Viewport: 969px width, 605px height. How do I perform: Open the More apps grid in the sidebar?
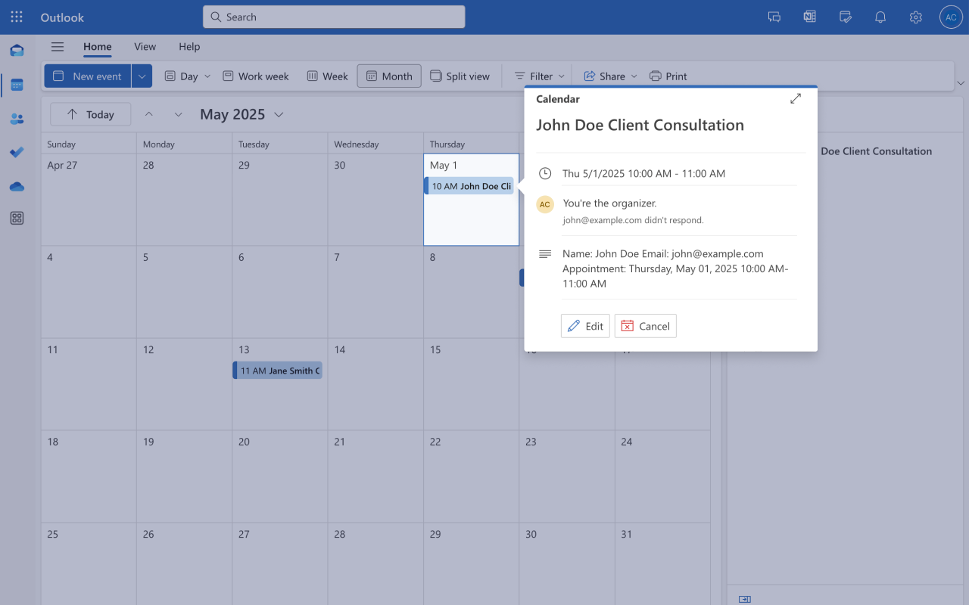17,218
